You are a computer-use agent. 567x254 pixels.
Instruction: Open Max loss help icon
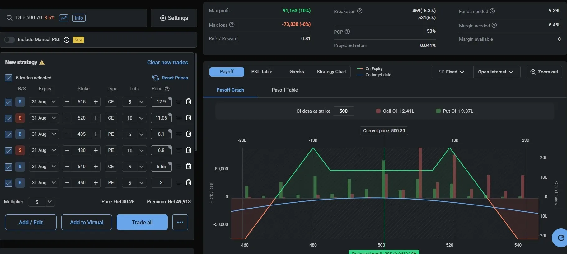[x=232, y=25]
